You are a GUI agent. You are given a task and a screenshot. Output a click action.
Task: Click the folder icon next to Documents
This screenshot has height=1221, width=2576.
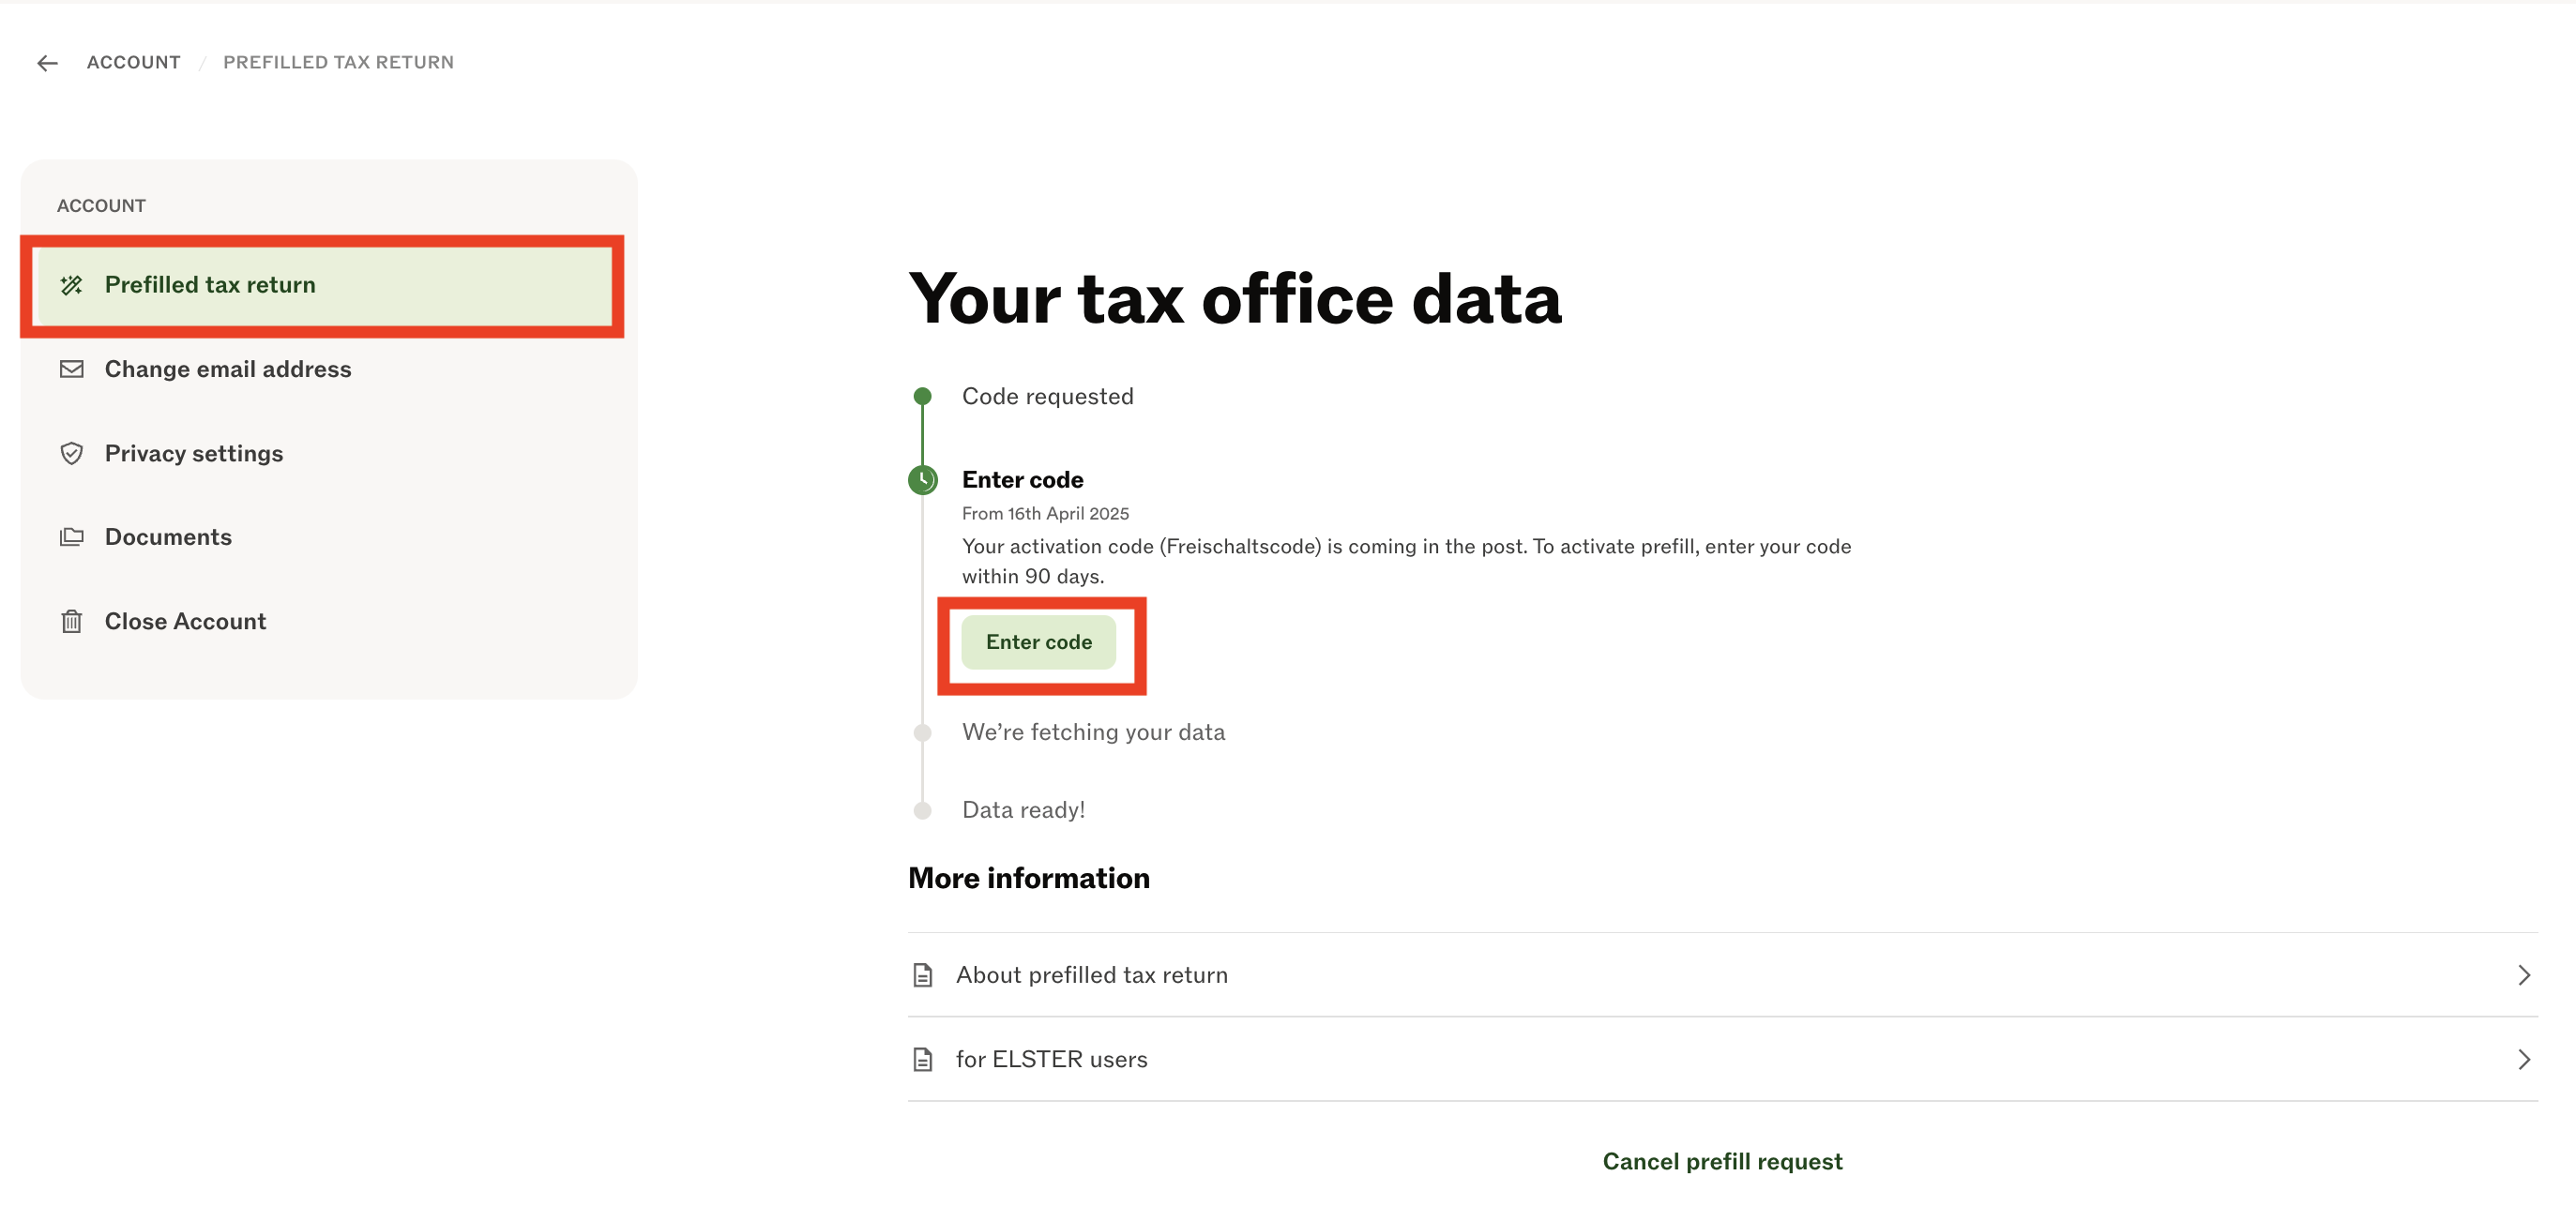coord(71,537)
